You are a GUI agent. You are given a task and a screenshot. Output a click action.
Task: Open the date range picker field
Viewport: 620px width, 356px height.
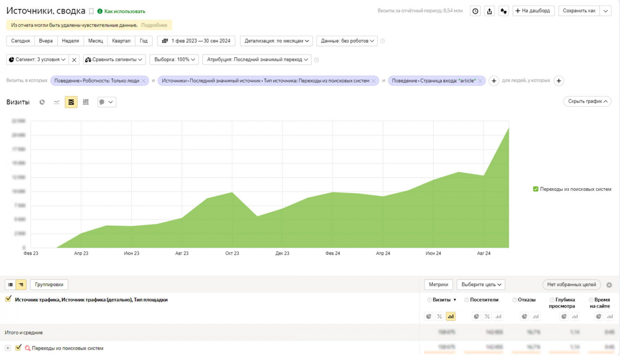click(196, 41)
